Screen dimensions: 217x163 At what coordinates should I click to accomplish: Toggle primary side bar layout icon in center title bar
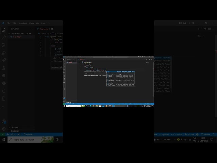[139, 57]
